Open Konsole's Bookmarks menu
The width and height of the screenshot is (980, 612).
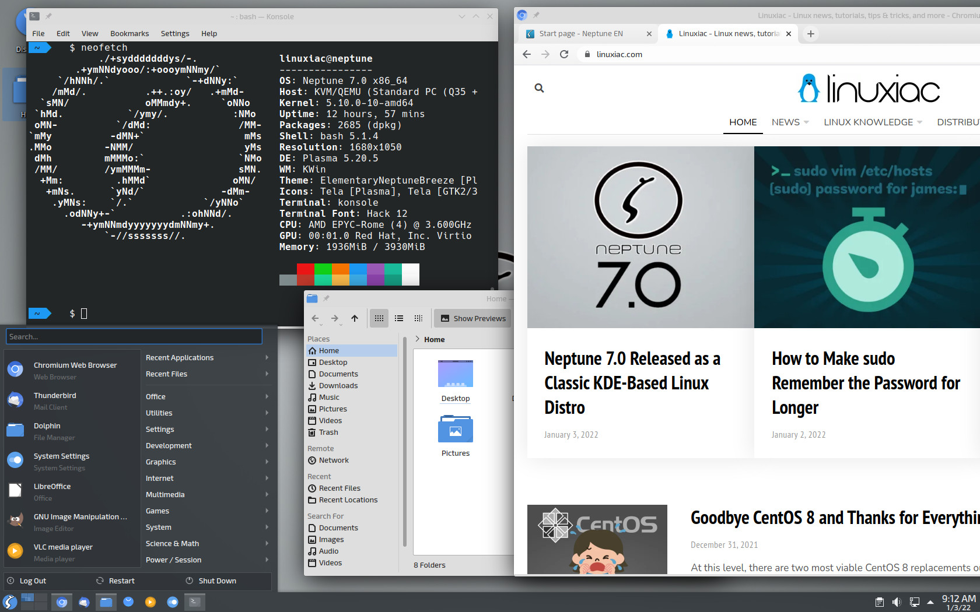coord(129,33)
